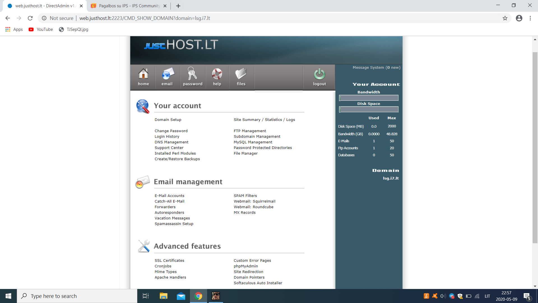Click the home icon in navigation bar
The height and width of the screenshot is (303, 538).
(x=143, y=77)
